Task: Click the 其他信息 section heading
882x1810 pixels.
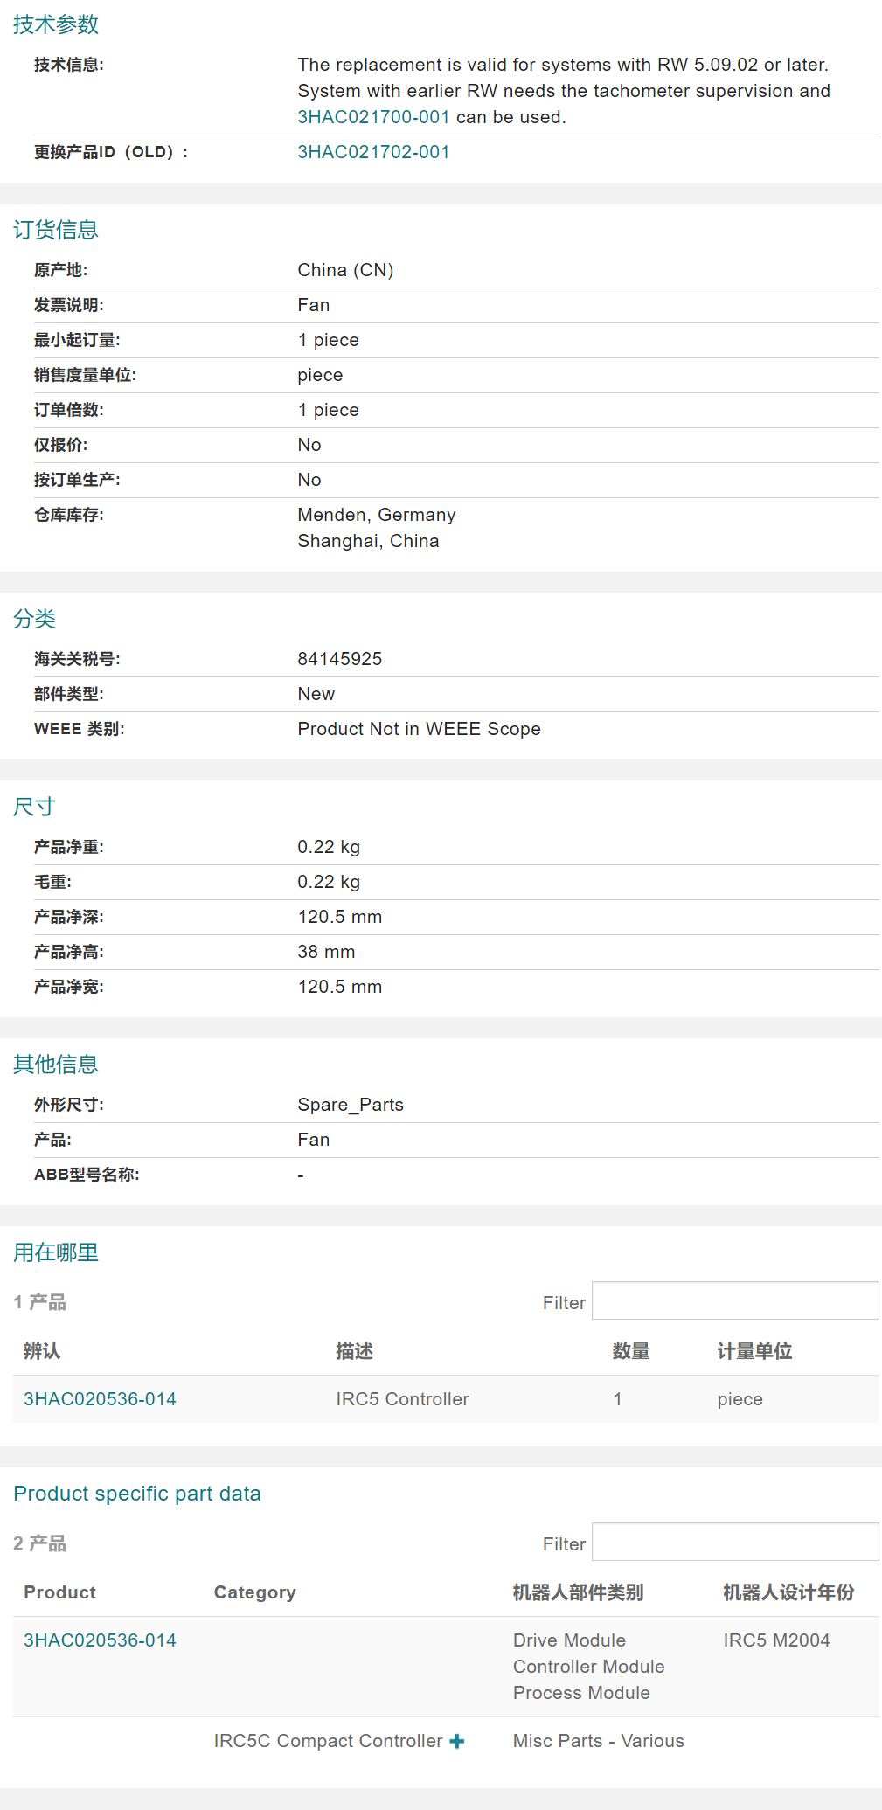Action: [56, 1065]
